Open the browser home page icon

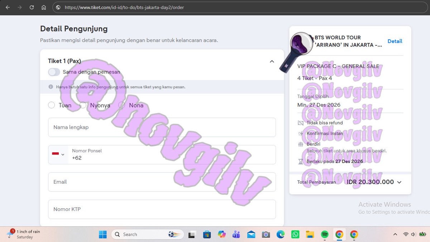tap(43, 7)
